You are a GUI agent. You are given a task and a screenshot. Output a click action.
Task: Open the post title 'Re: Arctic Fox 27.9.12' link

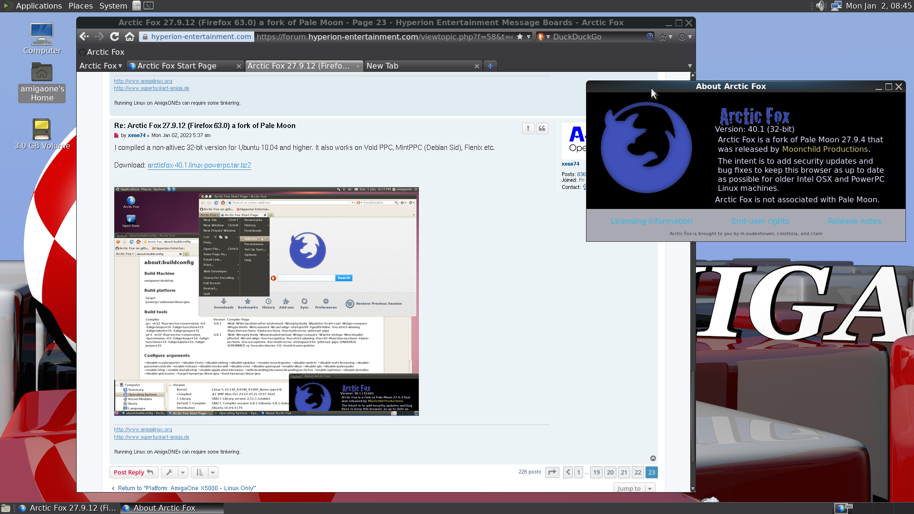coord(205,126)
